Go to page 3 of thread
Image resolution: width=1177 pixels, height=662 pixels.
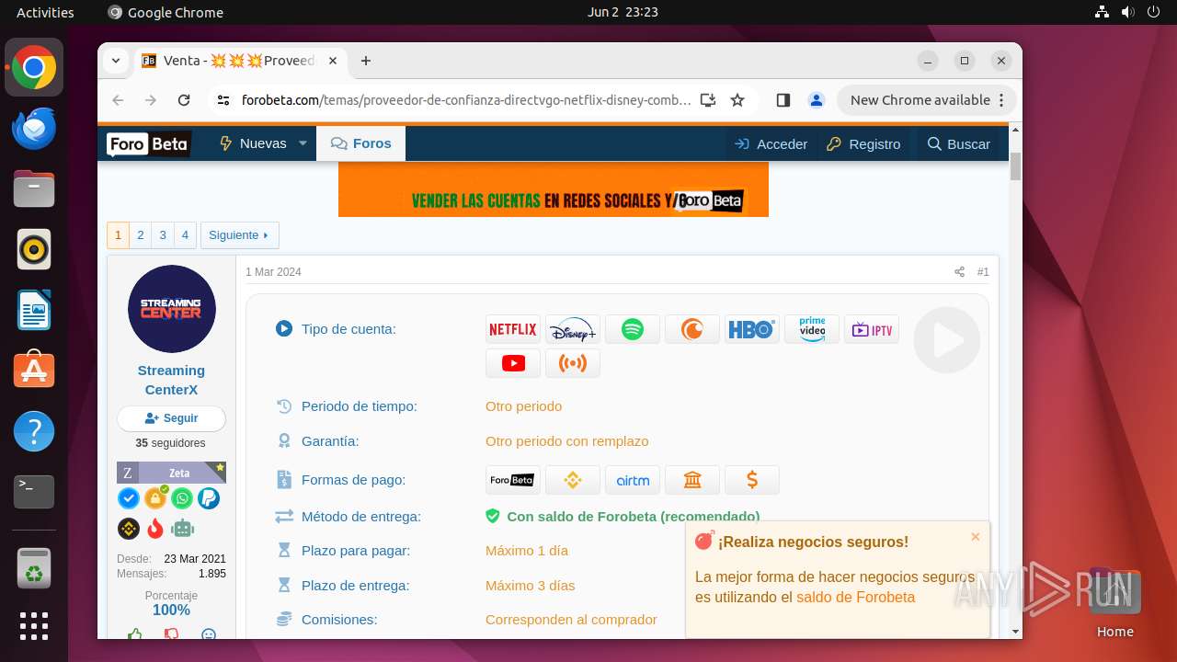(163, 235)
